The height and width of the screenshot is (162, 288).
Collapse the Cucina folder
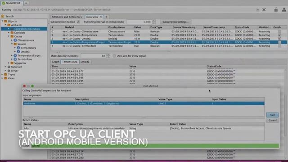[9, 36]
